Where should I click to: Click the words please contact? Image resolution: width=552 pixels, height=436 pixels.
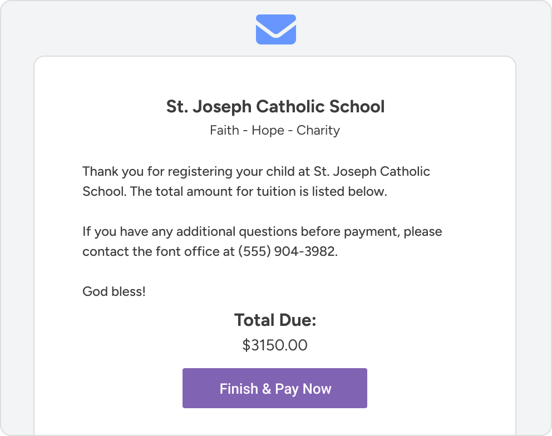point(423,231)
